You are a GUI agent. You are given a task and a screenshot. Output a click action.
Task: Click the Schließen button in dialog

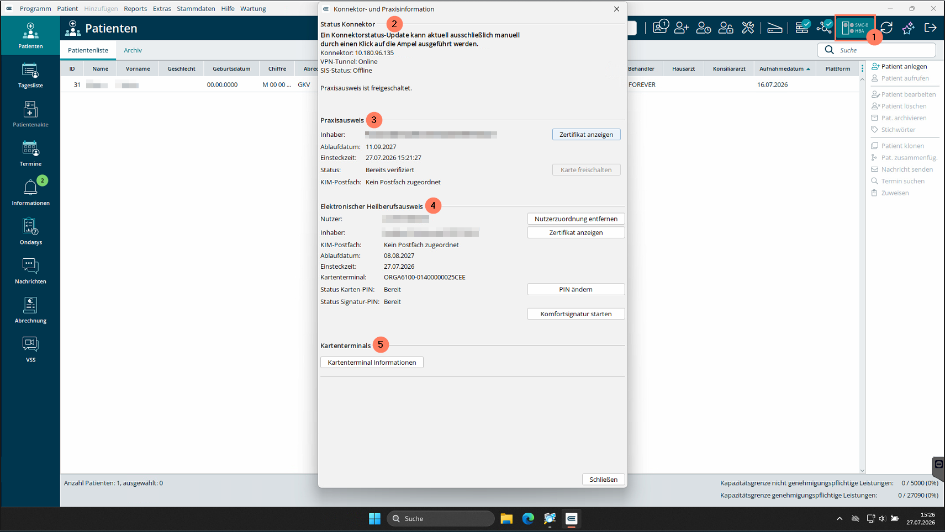pyautogui.click(x=603, y=480)
